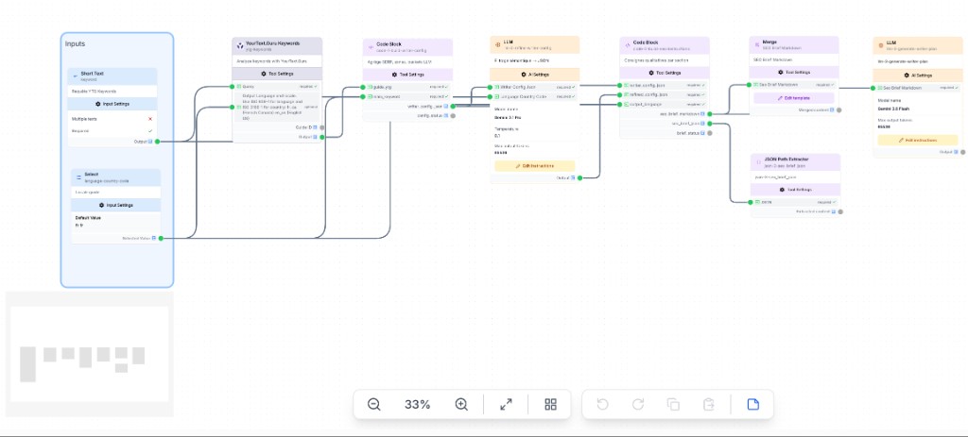
Task: Click the YourText.Guru Query input port
Action: click(x=233, y=86)
